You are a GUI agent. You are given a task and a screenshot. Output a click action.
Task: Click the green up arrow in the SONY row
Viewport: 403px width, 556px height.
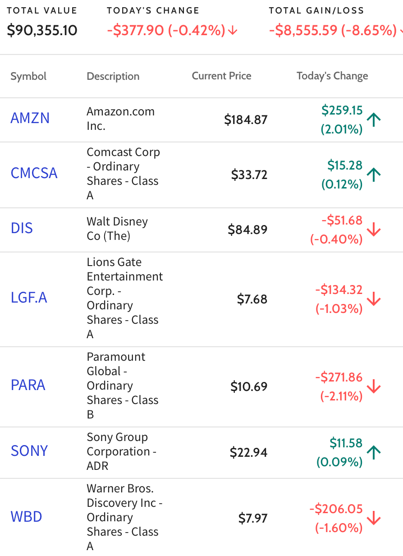[374, 453]
